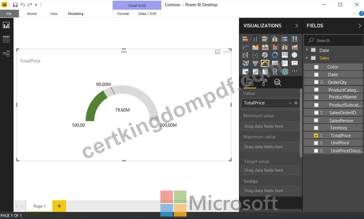Select the Waterfall chart visual
Image resolution: width=364 pixels, height=219 pixels.
click(246, 55)
